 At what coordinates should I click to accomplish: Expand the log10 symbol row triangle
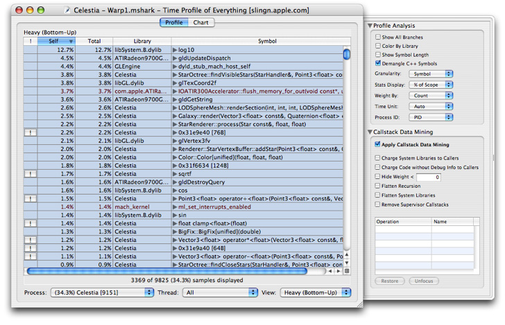(175, 50)
